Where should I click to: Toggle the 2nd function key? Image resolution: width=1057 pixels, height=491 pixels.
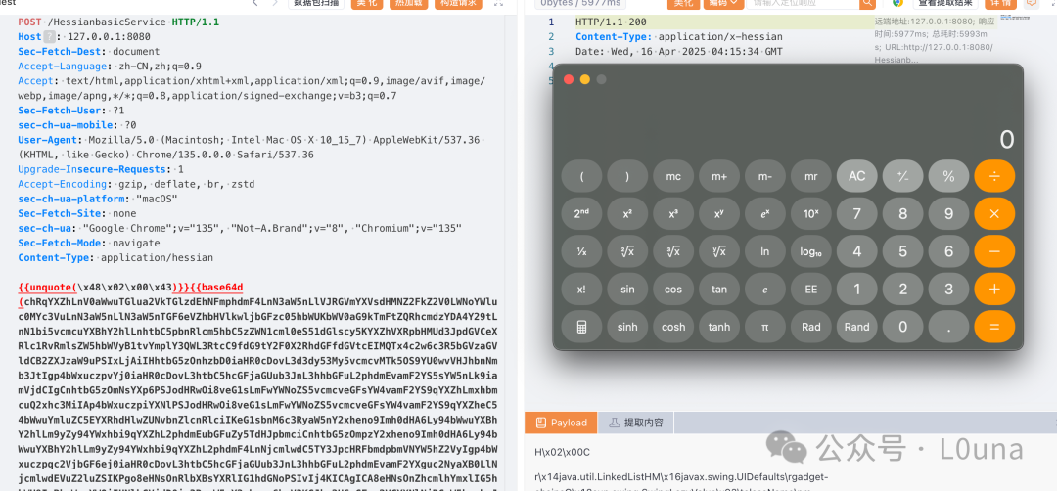[581, 213]
